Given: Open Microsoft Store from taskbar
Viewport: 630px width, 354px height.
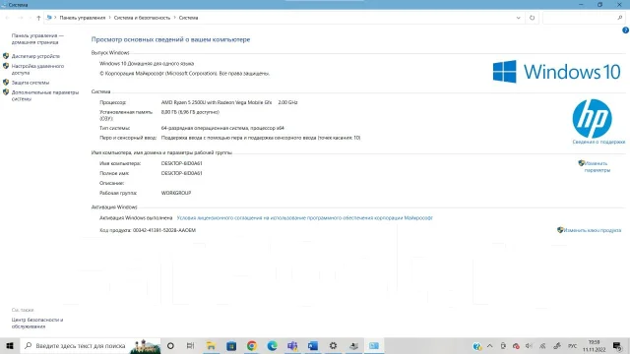Looking at the screenshot, I should 231,345.
